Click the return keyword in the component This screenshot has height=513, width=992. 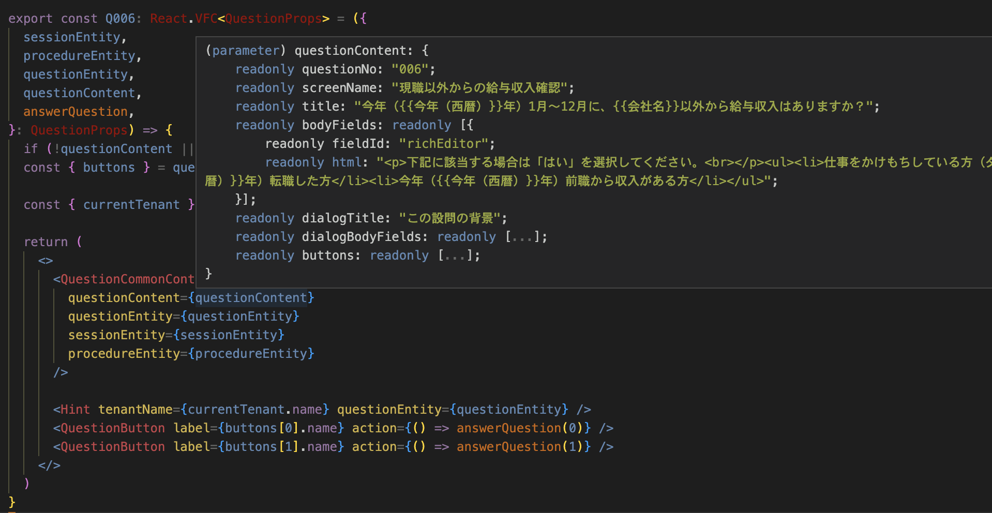(x=46, y=242)
